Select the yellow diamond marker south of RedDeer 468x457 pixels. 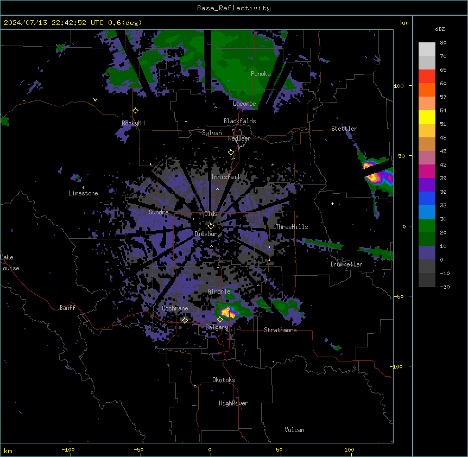coord(231,153)
